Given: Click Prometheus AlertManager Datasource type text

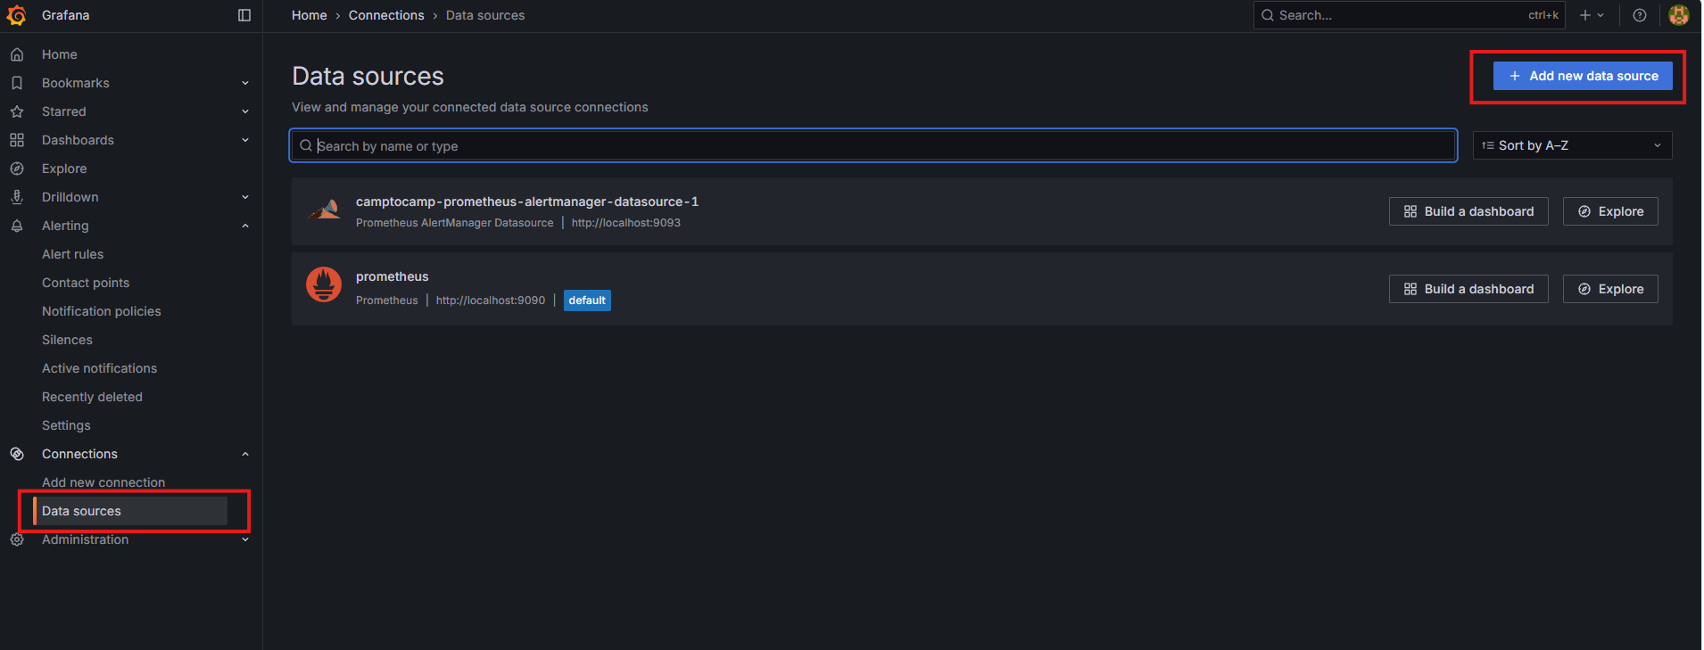Looking at the screenshot, I should (x=454, y=223).
